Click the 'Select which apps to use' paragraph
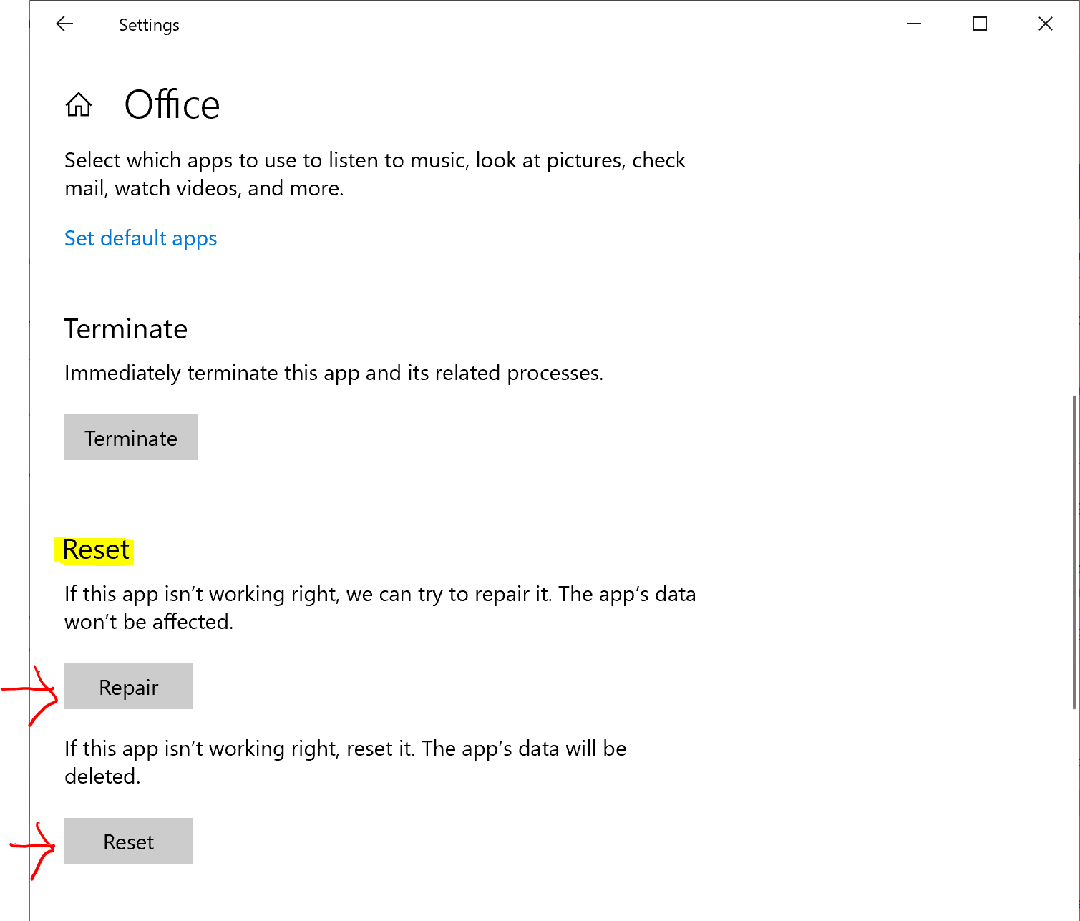This screenshot has width=1080, height=921. pyautogui.click(x=375, y=174)
